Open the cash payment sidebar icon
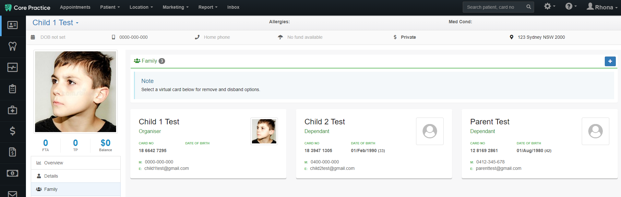 13,173
